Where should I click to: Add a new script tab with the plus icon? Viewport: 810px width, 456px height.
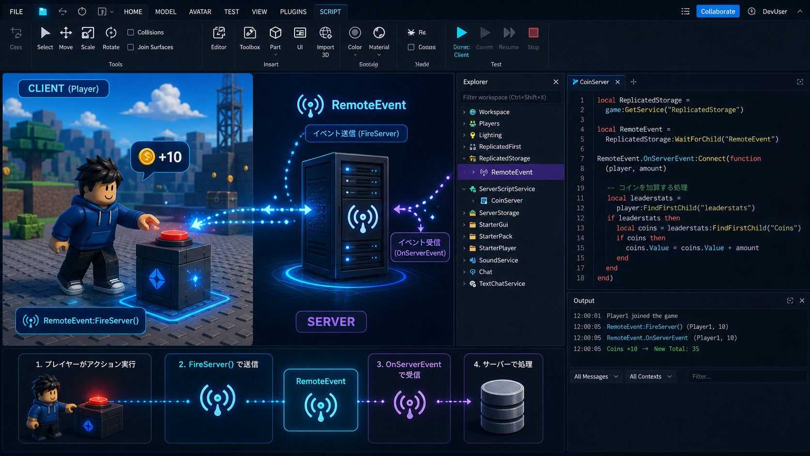633,82
